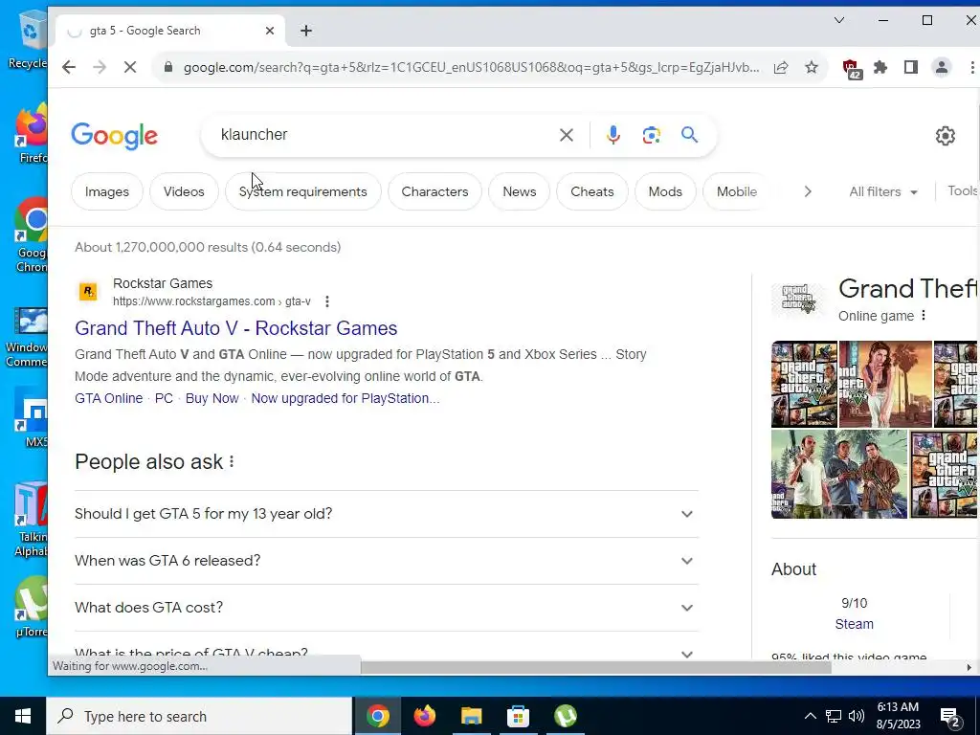Select the Mobile filter chip
The width and height of the screenshot is (980, 735).
coord(736,191)
